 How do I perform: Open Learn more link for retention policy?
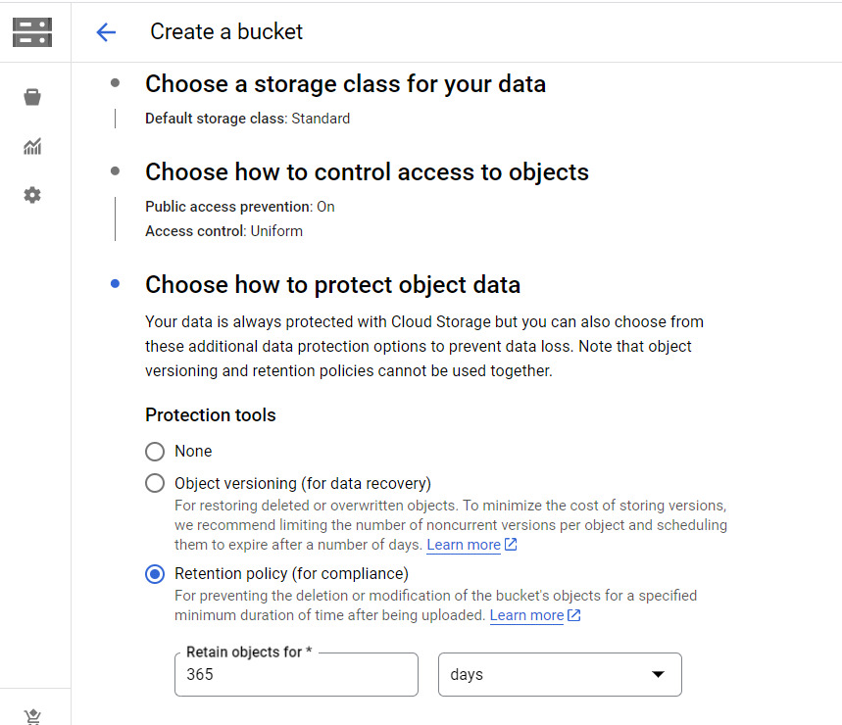tap(526, 615)
